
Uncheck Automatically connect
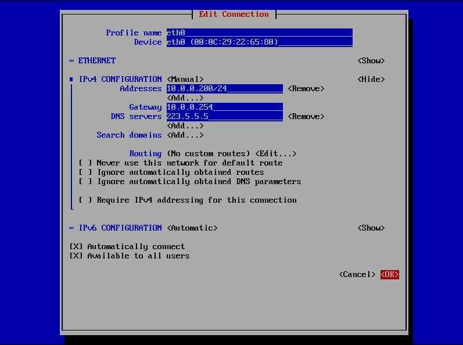[x=127, y=246]
